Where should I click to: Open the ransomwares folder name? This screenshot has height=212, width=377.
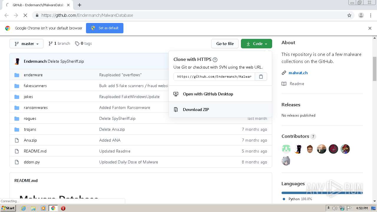click(36, 107)
